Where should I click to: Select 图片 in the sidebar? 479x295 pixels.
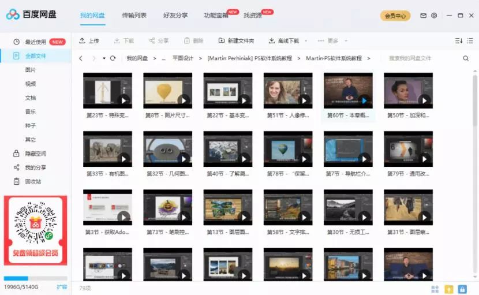pos(30,70)
